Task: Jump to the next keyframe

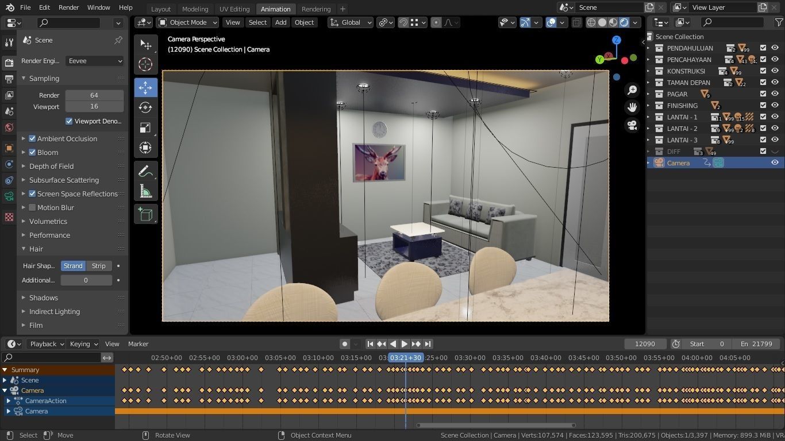Action: pyautogui.click(x=415, y=344)
